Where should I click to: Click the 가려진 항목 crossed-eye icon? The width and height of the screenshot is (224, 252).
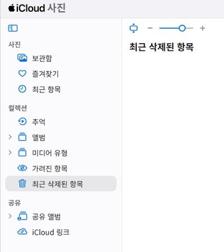(22, 168)
